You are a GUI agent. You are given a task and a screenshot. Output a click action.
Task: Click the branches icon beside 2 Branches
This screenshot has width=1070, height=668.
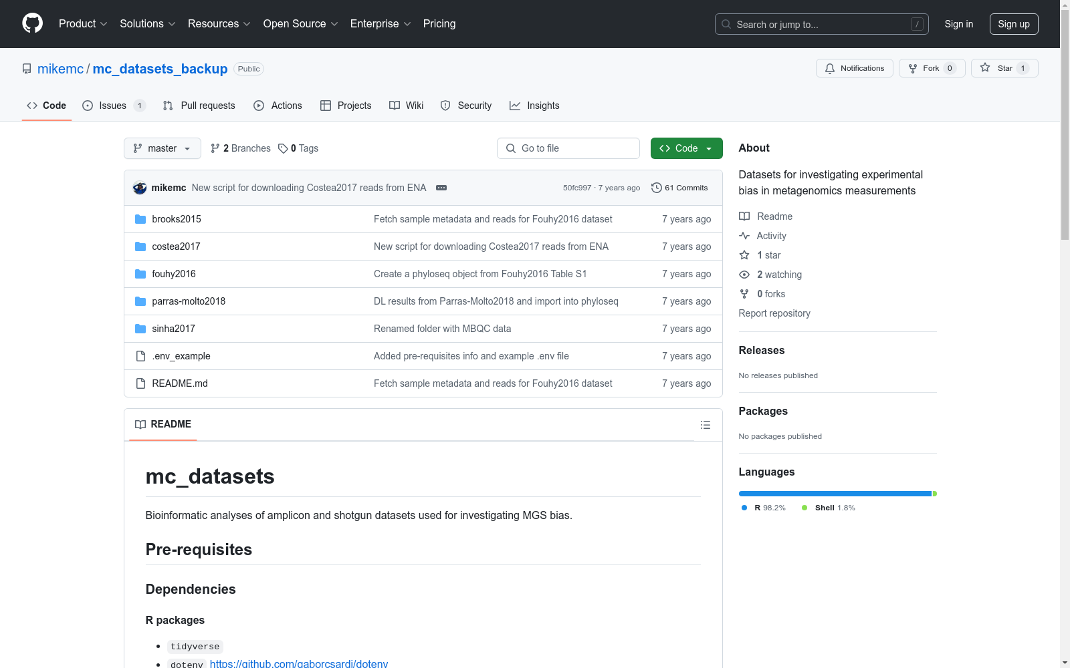(x=215, y=148)
